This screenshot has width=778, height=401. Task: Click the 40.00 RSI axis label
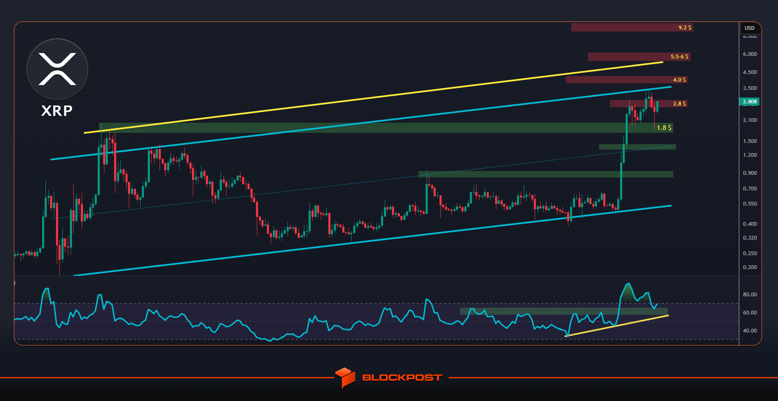(x=750, y=331)
